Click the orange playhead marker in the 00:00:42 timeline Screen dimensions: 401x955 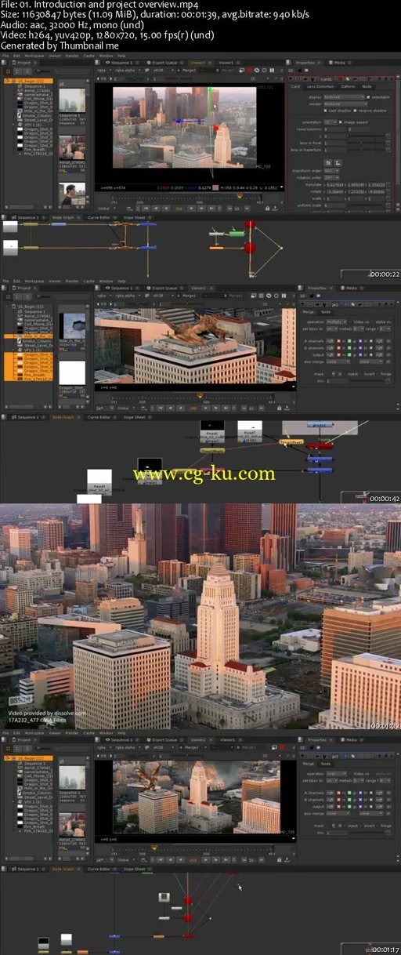(x=200, y=397)
